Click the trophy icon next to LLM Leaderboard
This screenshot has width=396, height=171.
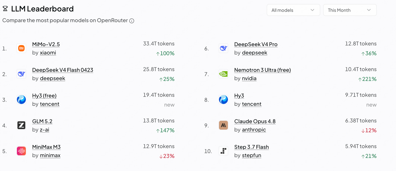[x=5, y=9]
